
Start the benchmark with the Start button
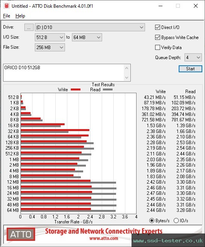[190, 69]
